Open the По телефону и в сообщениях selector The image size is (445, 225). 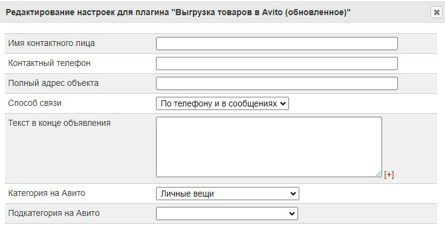(x=223, y=103)
